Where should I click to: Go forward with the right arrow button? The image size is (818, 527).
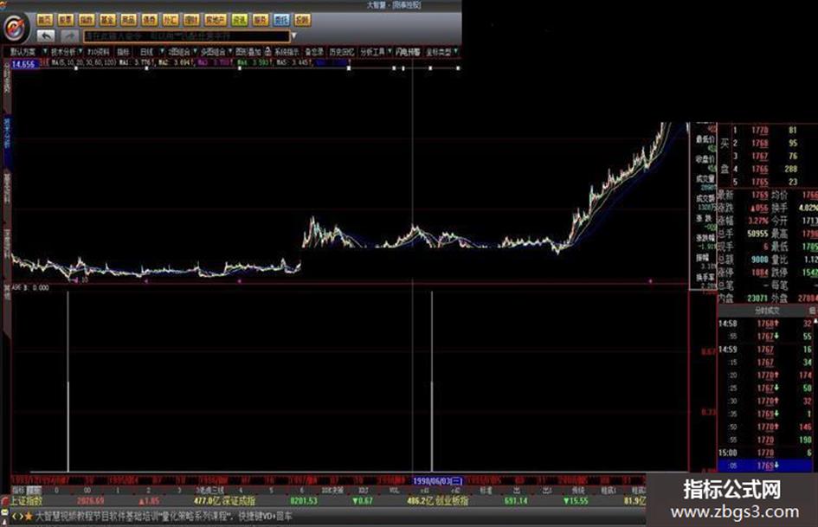coord(69,36)
